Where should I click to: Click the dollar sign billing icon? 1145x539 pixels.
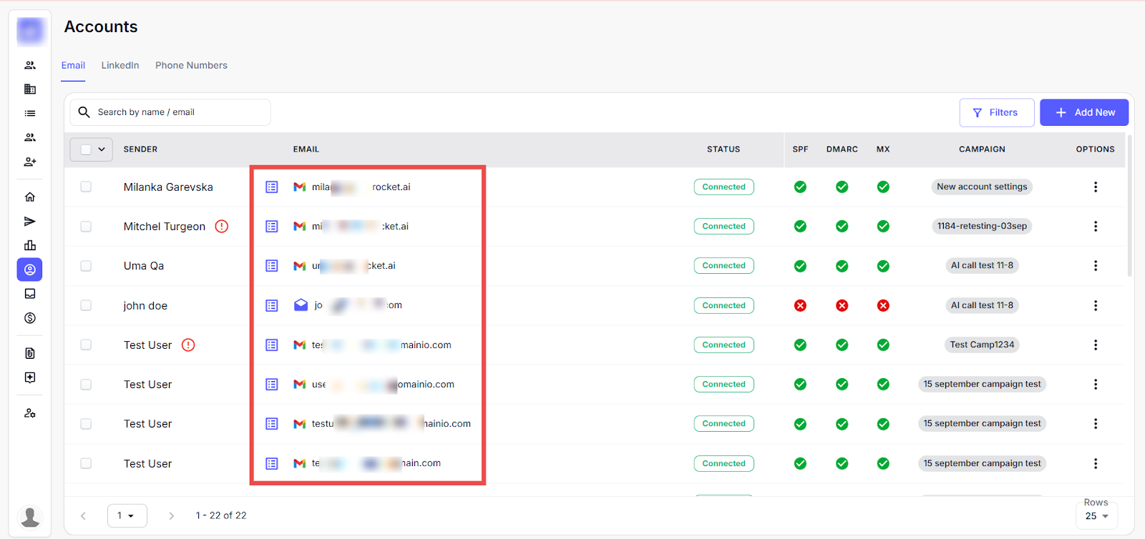[x=30, y=318]
